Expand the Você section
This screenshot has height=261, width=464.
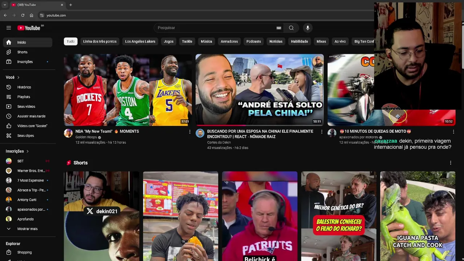(13, 77)
